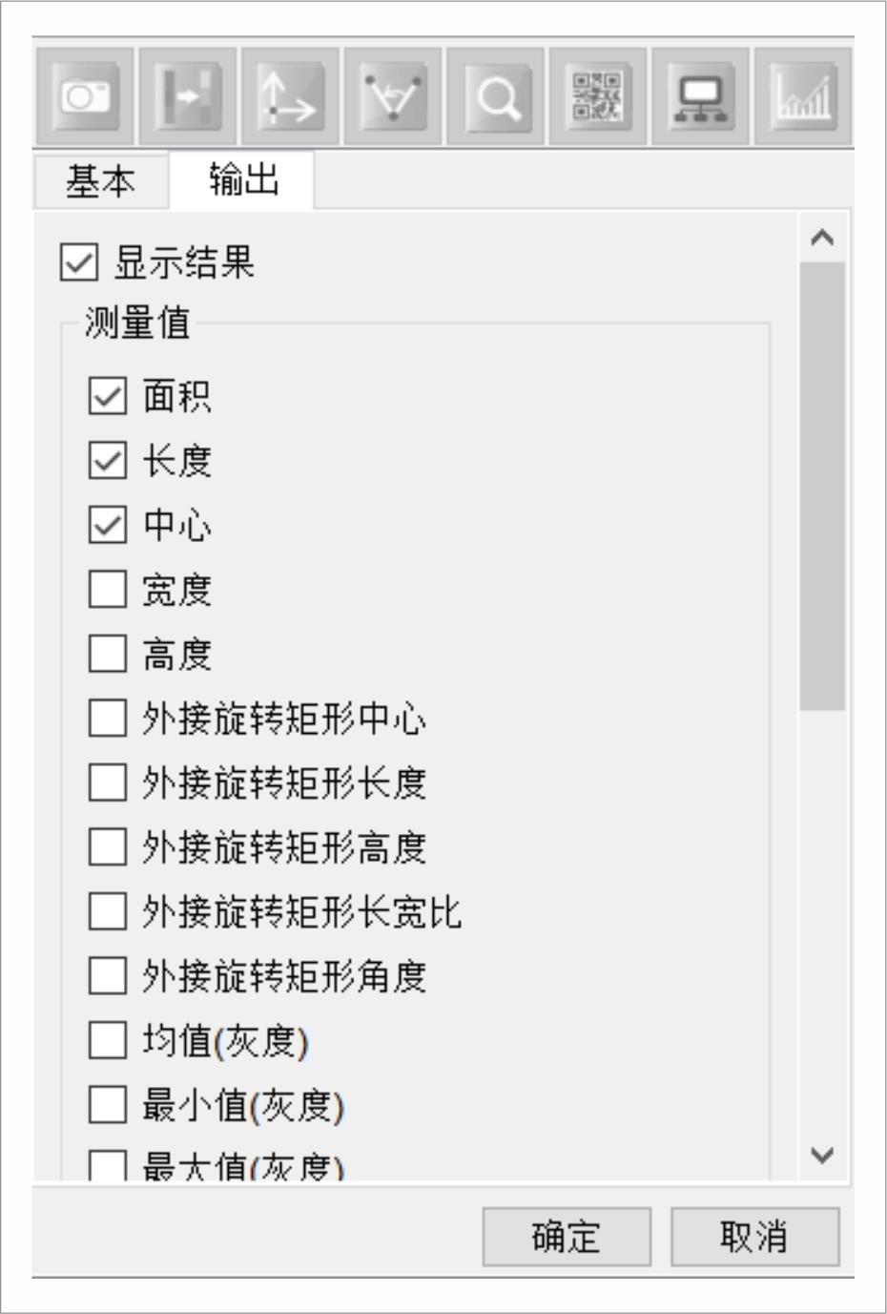
Task: Click the 取消 button
Action: tap(754, 1237)
